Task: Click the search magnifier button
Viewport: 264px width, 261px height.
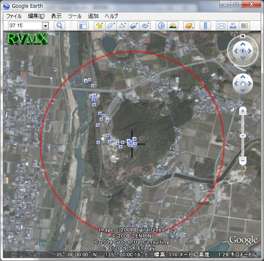Action: click(59, 26)
